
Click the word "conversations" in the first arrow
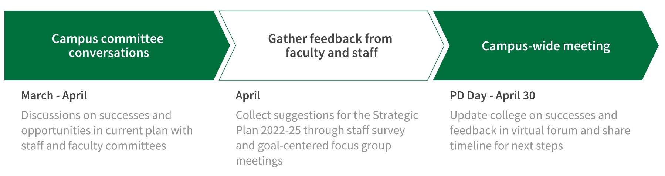tap(109, 53)
